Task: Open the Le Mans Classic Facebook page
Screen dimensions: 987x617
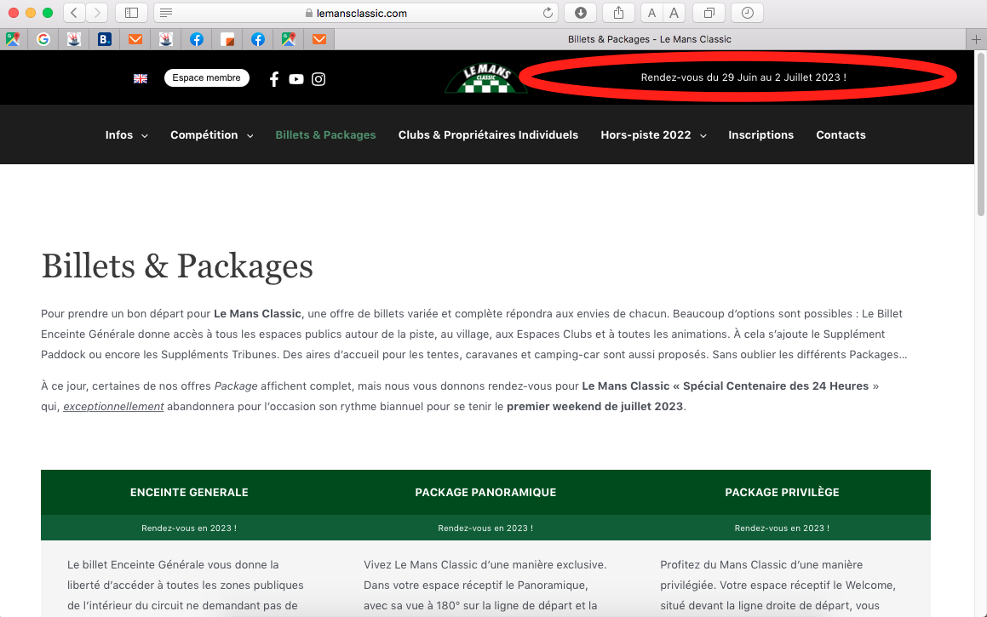Action: 274,79
